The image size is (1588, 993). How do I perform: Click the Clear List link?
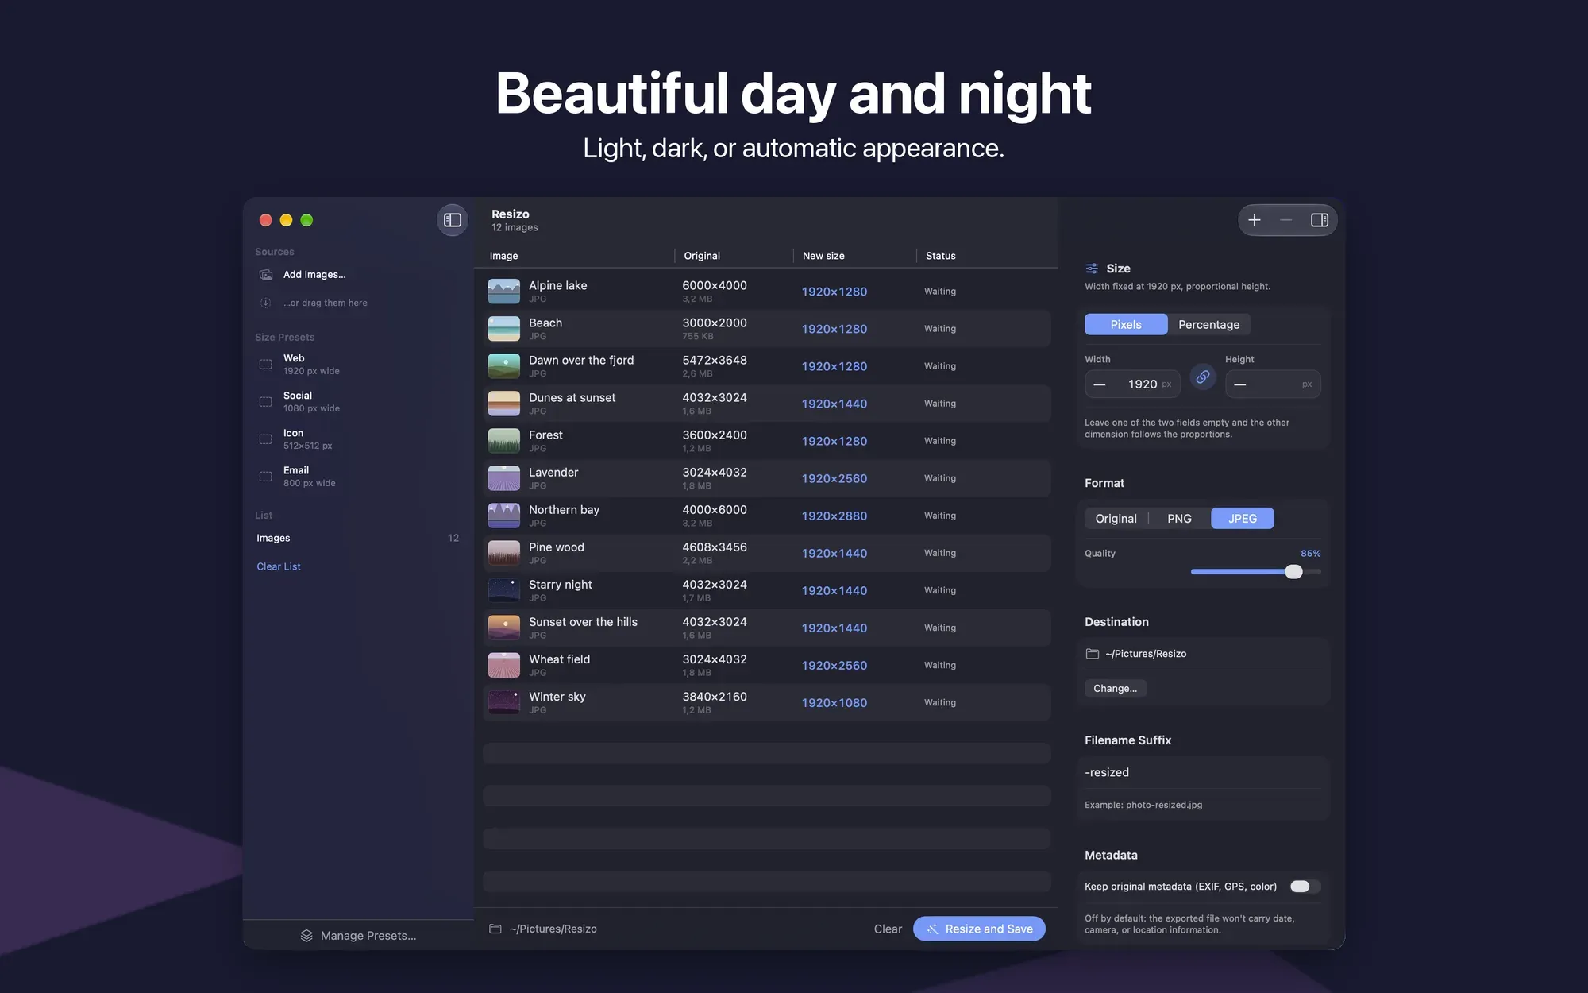click(279, 566)
